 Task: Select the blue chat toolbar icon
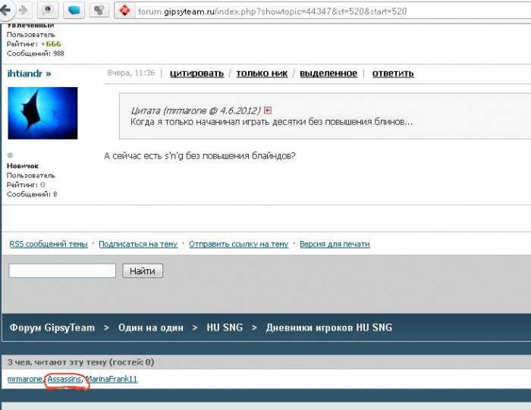(74, 10)
